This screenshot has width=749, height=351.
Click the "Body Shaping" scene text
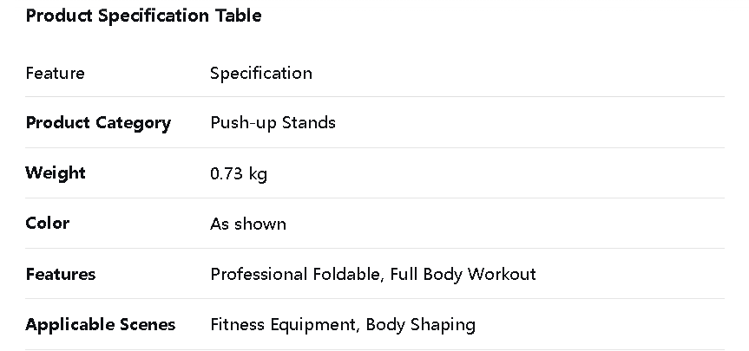point(420,324)
